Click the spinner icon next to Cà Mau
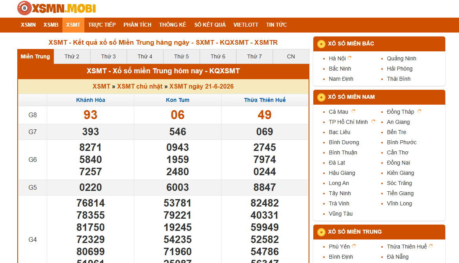This screenshot has width=459, height=263. click(x=353, y=111)
